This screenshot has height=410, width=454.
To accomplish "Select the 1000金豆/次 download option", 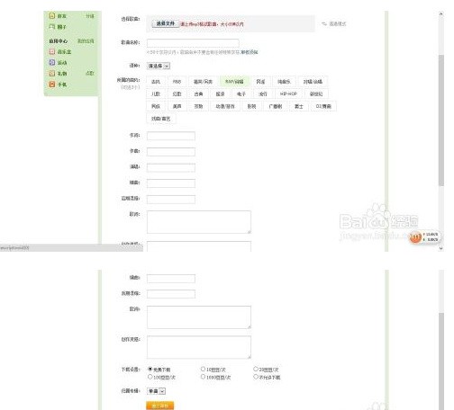I will point(203,377).
